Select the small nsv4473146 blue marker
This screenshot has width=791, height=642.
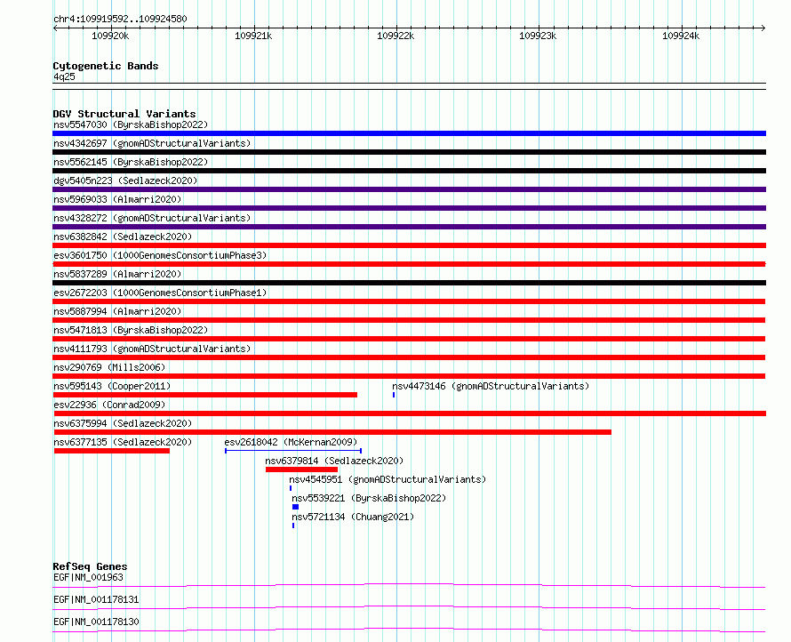pos(394,395)
